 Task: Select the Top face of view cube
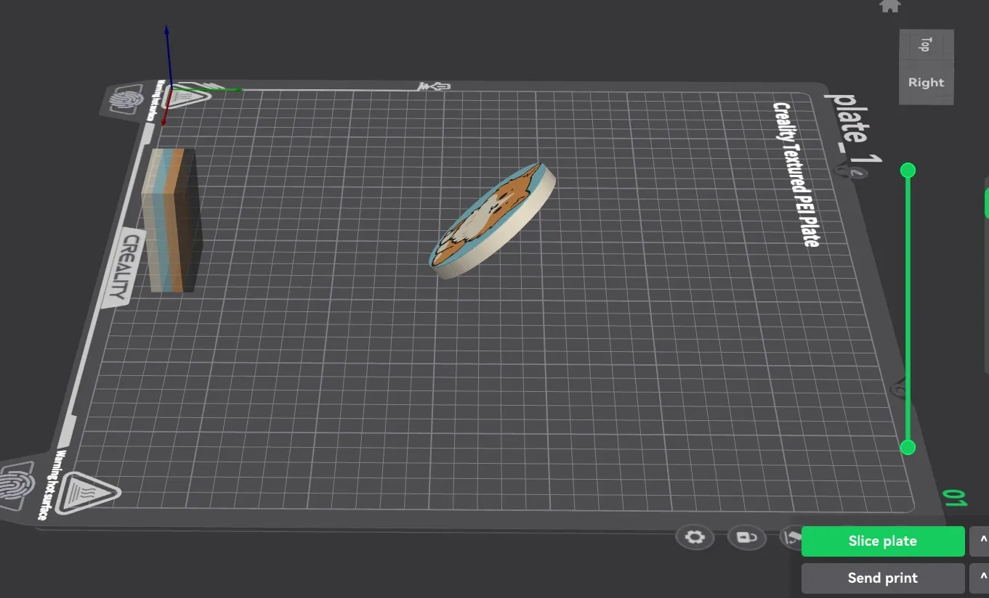pyautogui.click(x=926, y=44)
